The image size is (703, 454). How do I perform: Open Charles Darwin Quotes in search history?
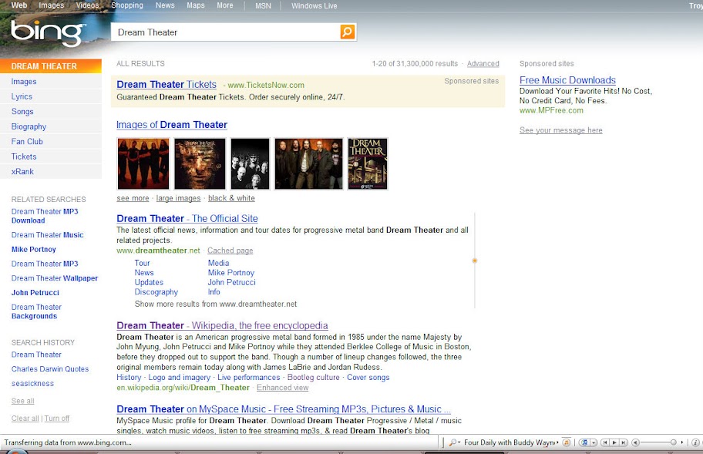coord(50,369)
